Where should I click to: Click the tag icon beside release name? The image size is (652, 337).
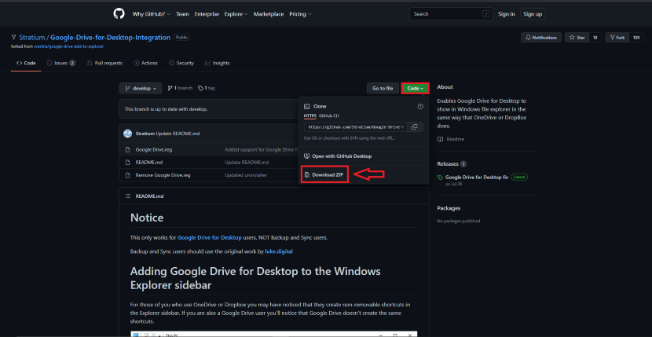pos(441,178)
